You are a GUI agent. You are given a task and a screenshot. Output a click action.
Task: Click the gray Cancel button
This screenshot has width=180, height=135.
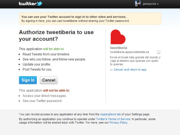49,80
